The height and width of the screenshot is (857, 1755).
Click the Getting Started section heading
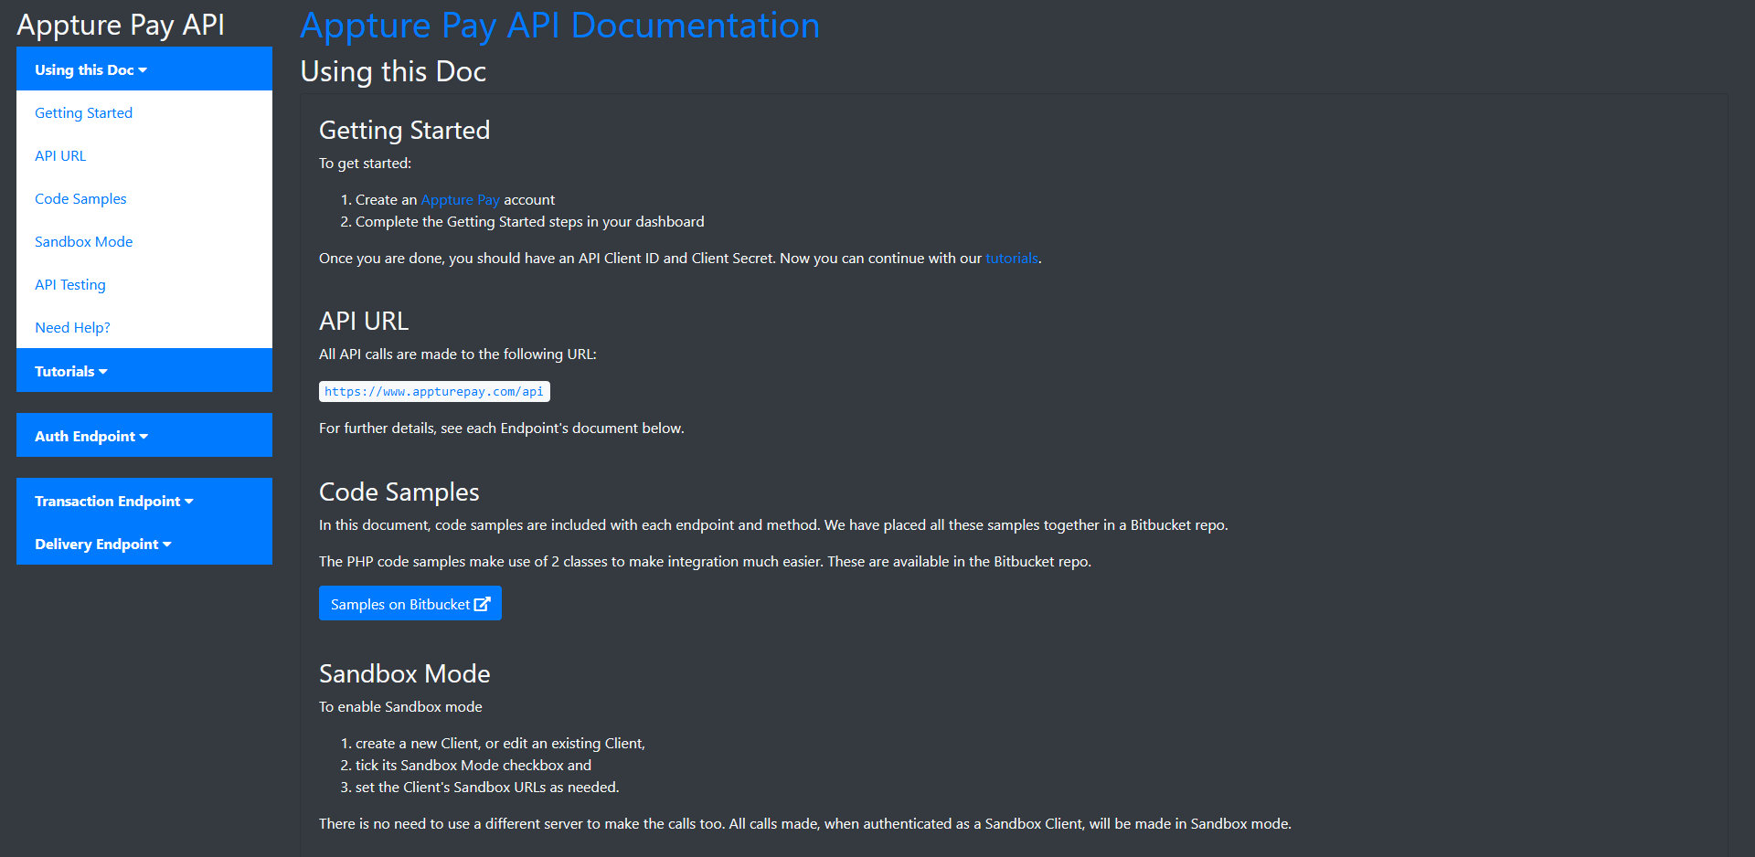pos(404,130)
